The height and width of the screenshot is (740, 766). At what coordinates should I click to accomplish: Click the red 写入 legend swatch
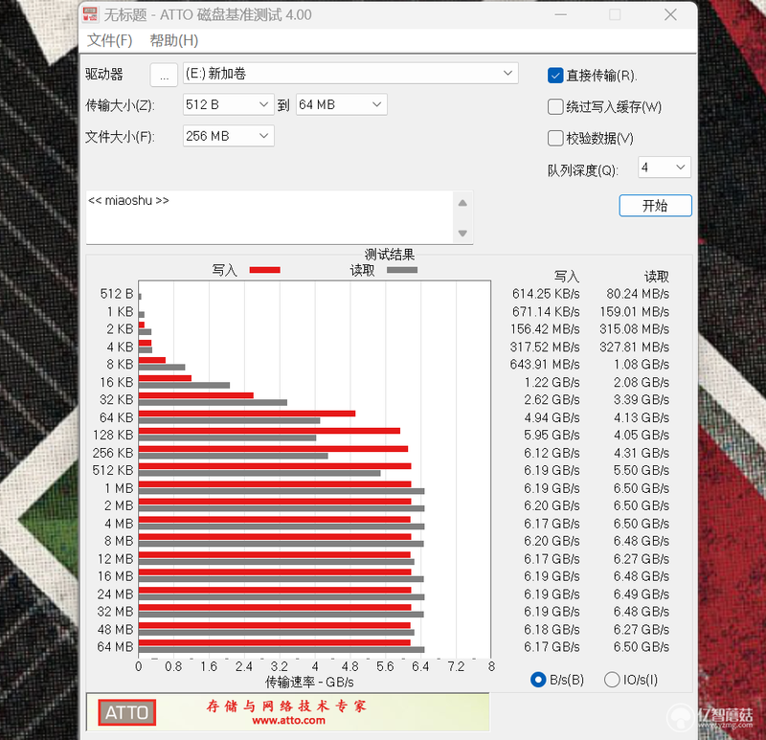(x=265, y=270)
